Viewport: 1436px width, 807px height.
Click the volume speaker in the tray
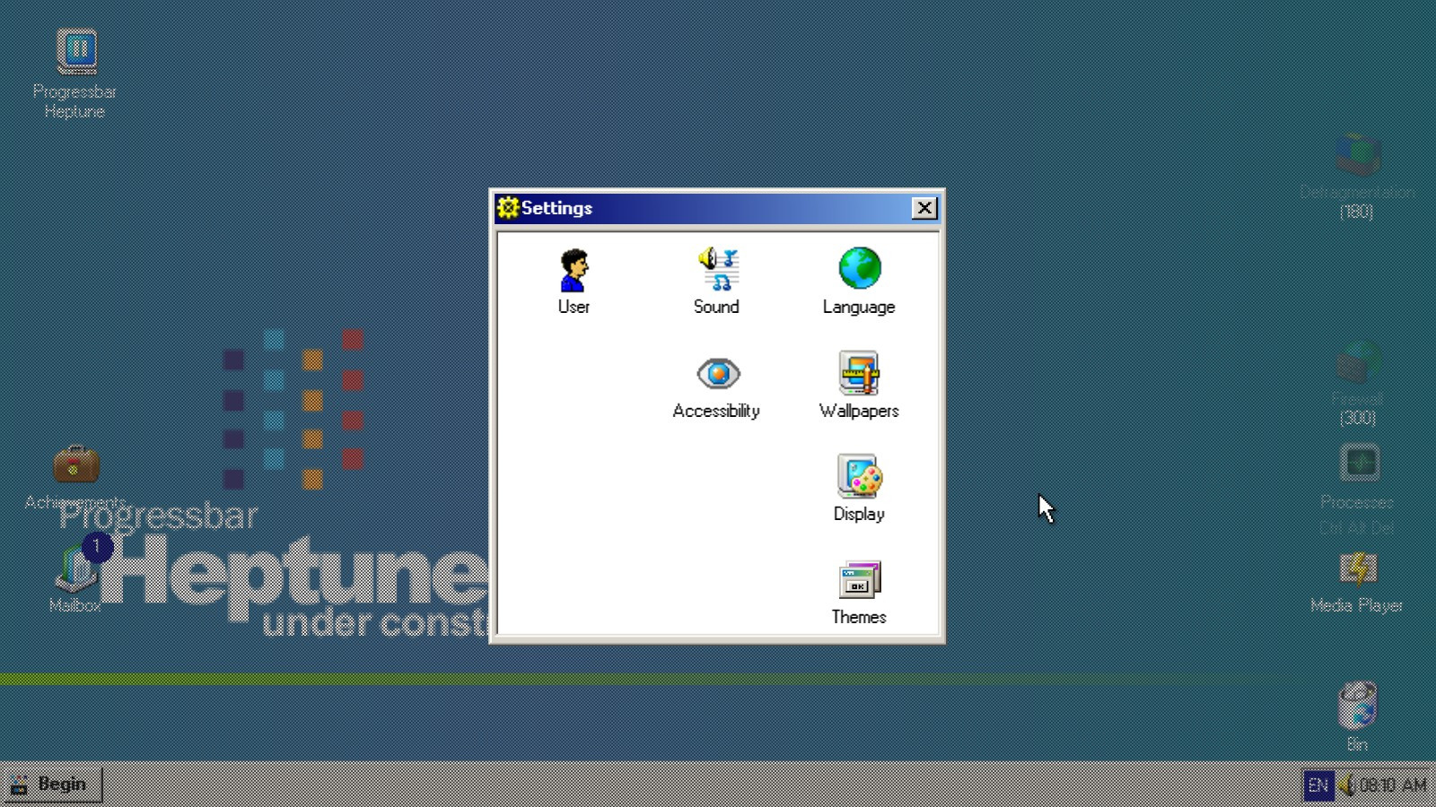[1348, 785]
